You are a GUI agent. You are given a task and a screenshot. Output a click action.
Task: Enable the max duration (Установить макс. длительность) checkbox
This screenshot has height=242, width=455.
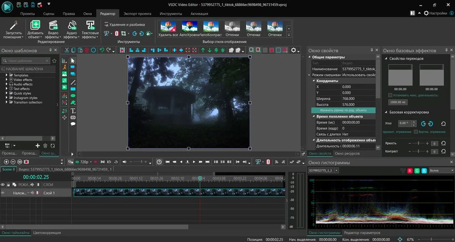390,96
